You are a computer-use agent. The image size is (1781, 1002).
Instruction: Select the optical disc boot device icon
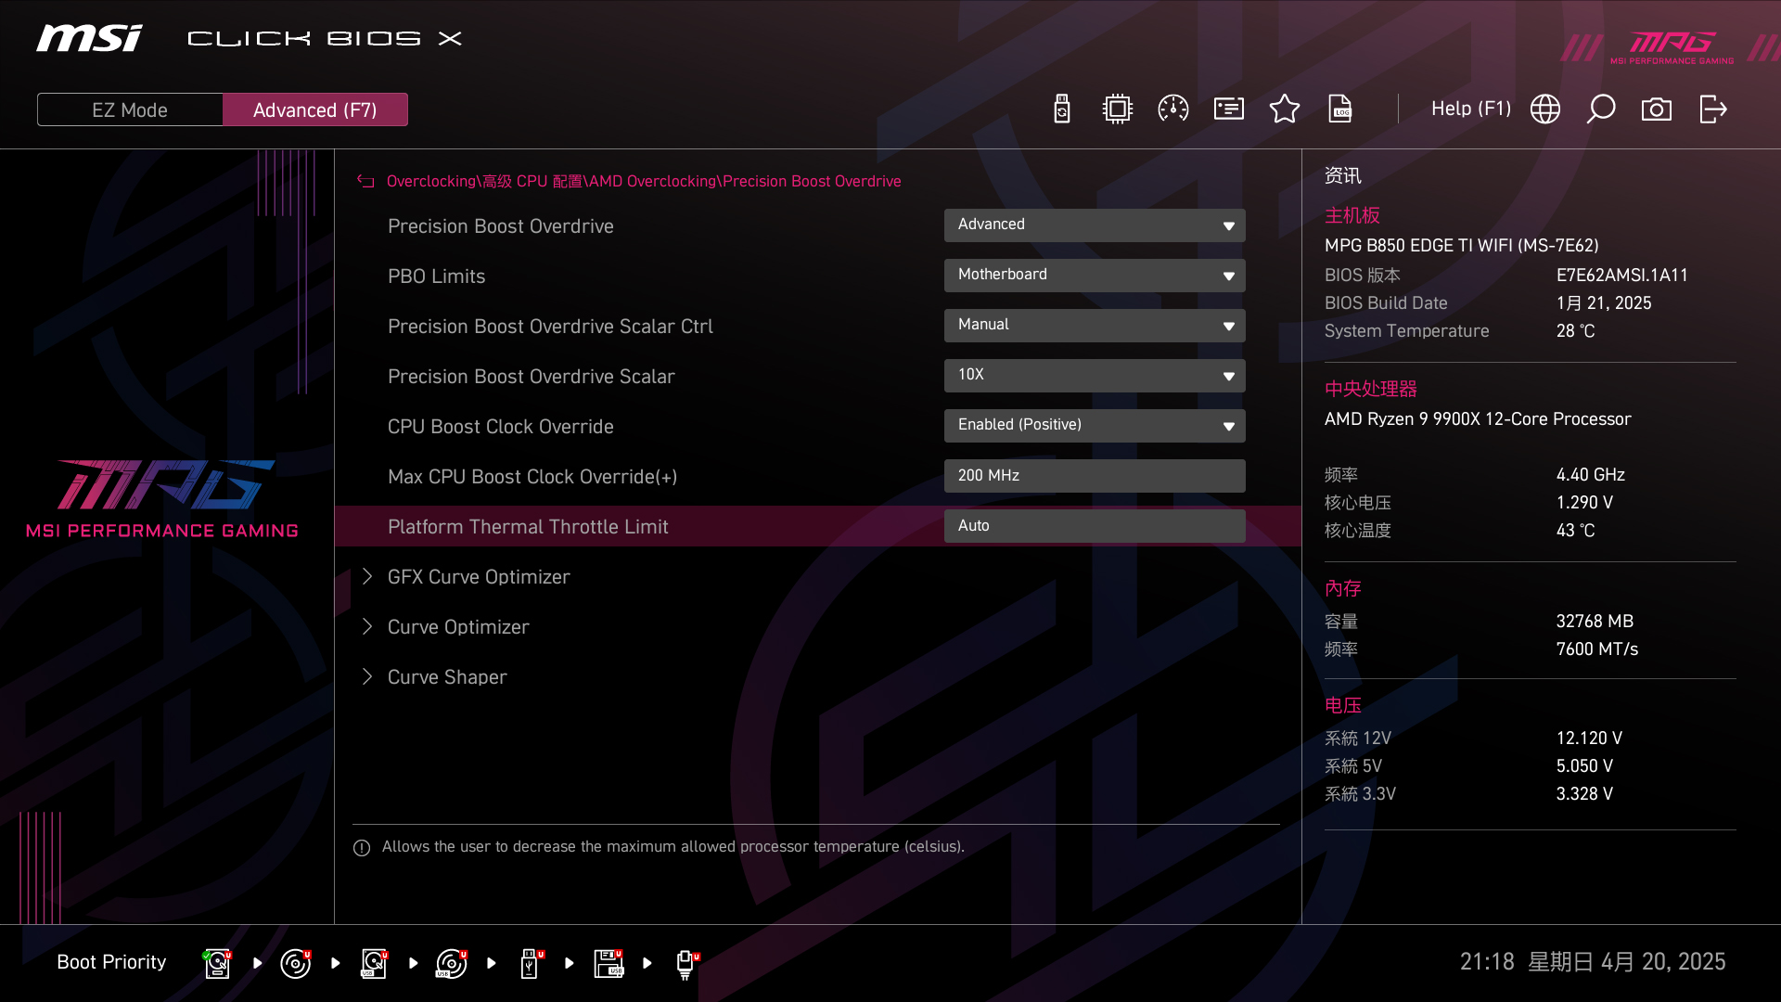(x=296, y=963)
